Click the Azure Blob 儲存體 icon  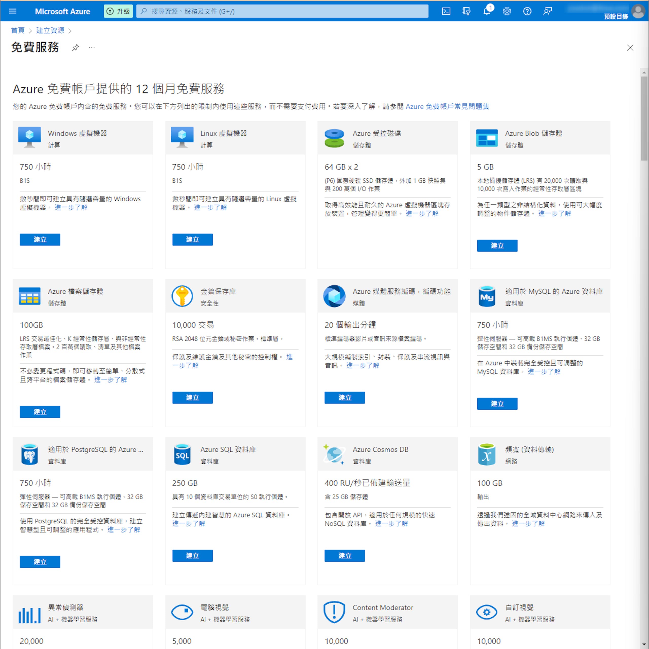[x=486, y=138]
